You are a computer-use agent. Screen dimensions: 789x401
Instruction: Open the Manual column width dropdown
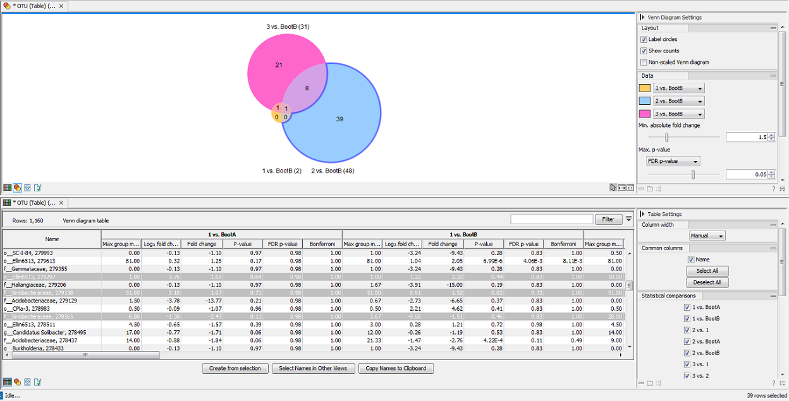[707, 236]
